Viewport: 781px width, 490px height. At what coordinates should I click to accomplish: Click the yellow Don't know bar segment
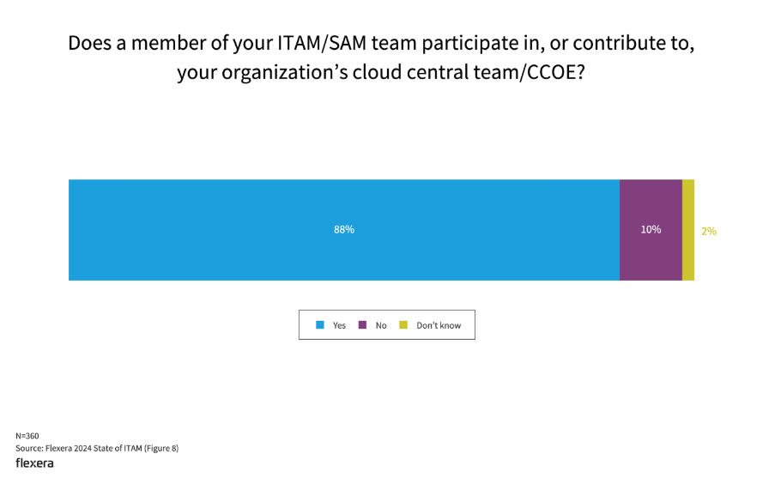click(x=688, y=230)
